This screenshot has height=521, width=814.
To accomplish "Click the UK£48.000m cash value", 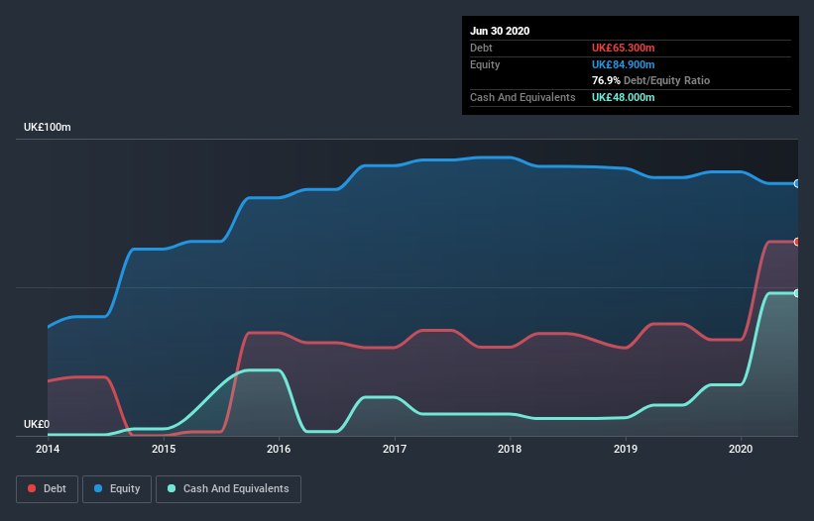I will 623,97.
